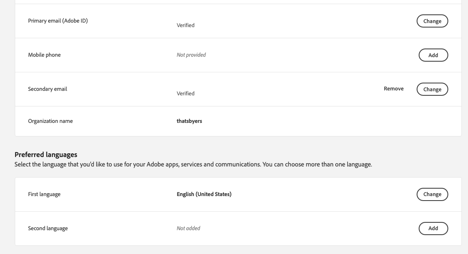
Task: Change the secondary email address
Action: [432, 89]
